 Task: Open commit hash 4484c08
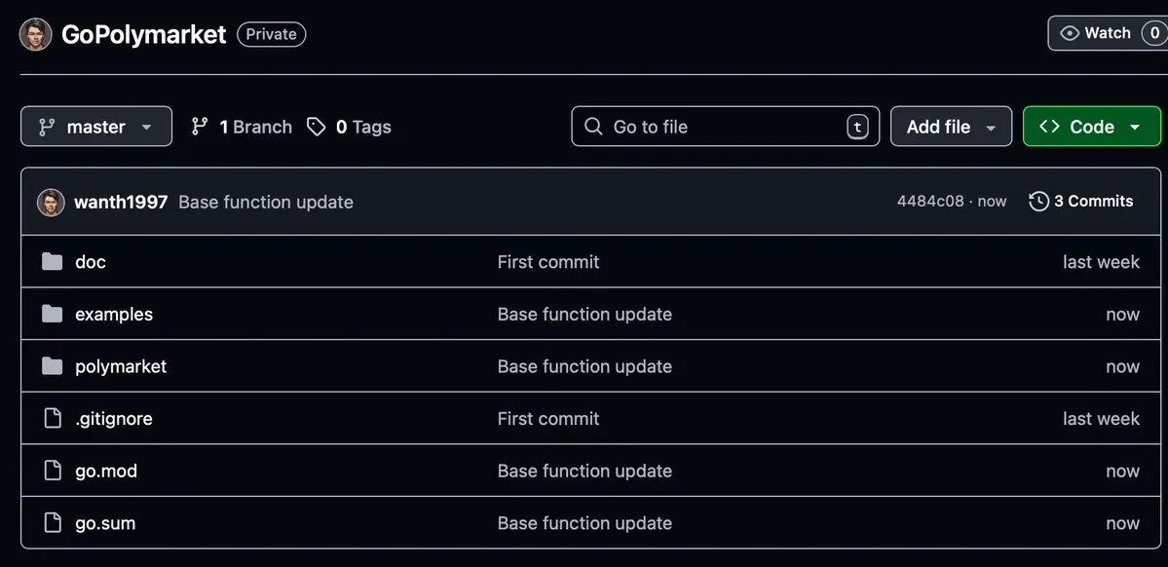pyautogui.click(x=929, y=201)
